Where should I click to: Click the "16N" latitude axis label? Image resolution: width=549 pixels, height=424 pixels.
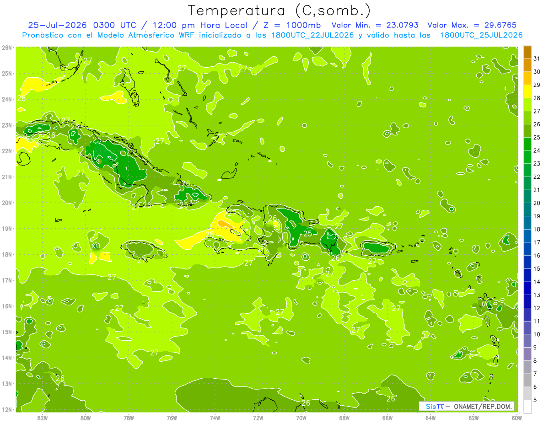(x=7, y=306)
